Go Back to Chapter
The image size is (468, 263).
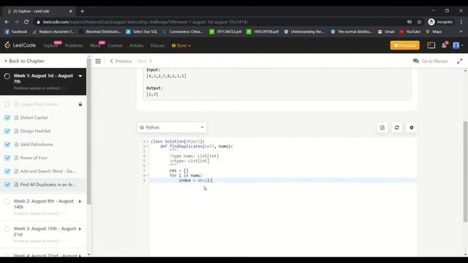pos(24,61)
